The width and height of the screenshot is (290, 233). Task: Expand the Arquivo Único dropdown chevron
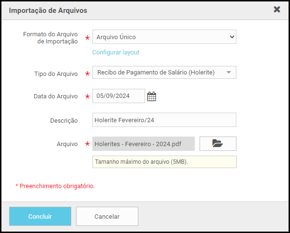point(232,37)
